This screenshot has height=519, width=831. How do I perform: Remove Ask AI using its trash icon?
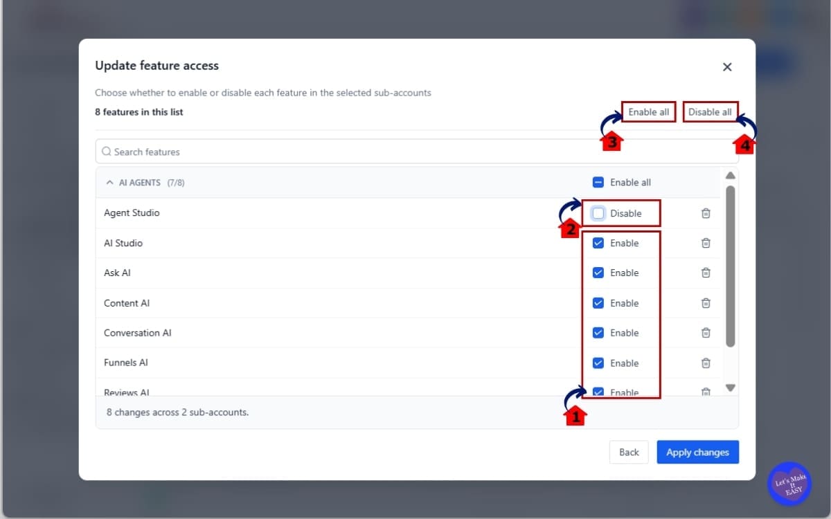pos(706,273)
